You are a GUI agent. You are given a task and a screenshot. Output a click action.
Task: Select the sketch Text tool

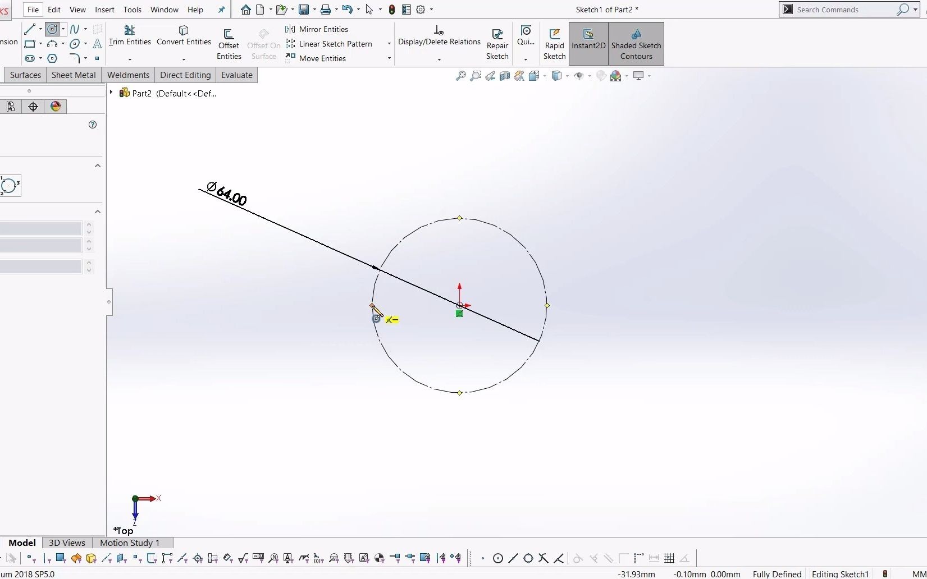click(x=97, y=44)
